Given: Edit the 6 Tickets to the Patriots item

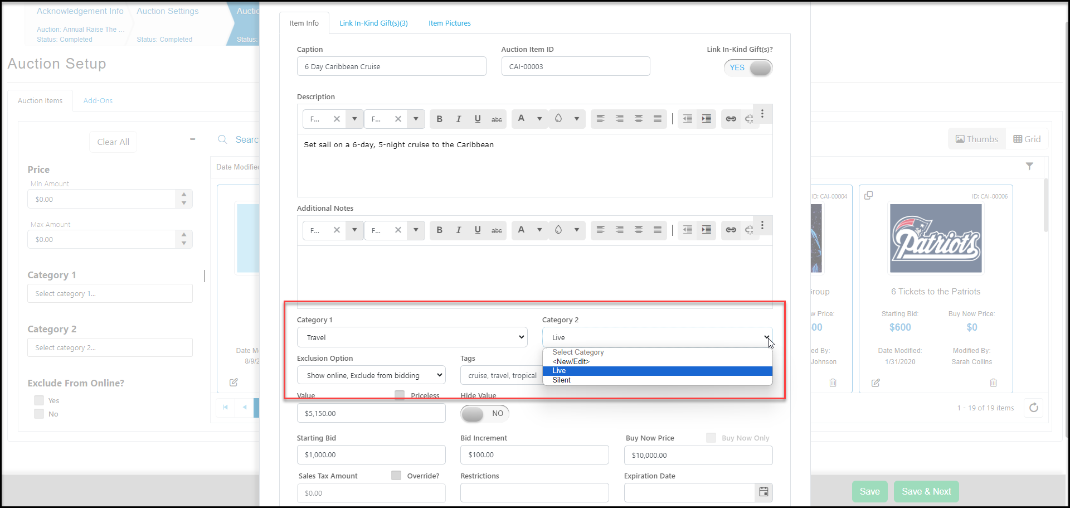Looking at the screenshot, I should 876,383.
